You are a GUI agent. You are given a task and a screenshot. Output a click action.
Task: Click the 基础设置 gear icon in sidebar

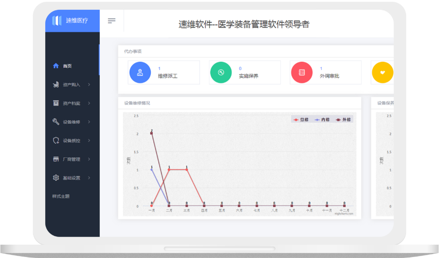tap(56, 178)
